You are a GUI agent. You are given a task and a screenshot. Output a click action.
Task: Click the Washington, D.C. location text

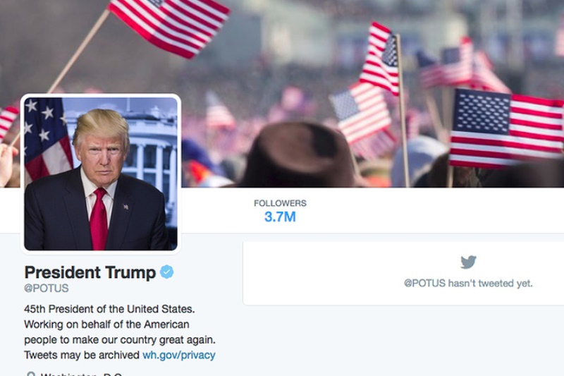81,374
